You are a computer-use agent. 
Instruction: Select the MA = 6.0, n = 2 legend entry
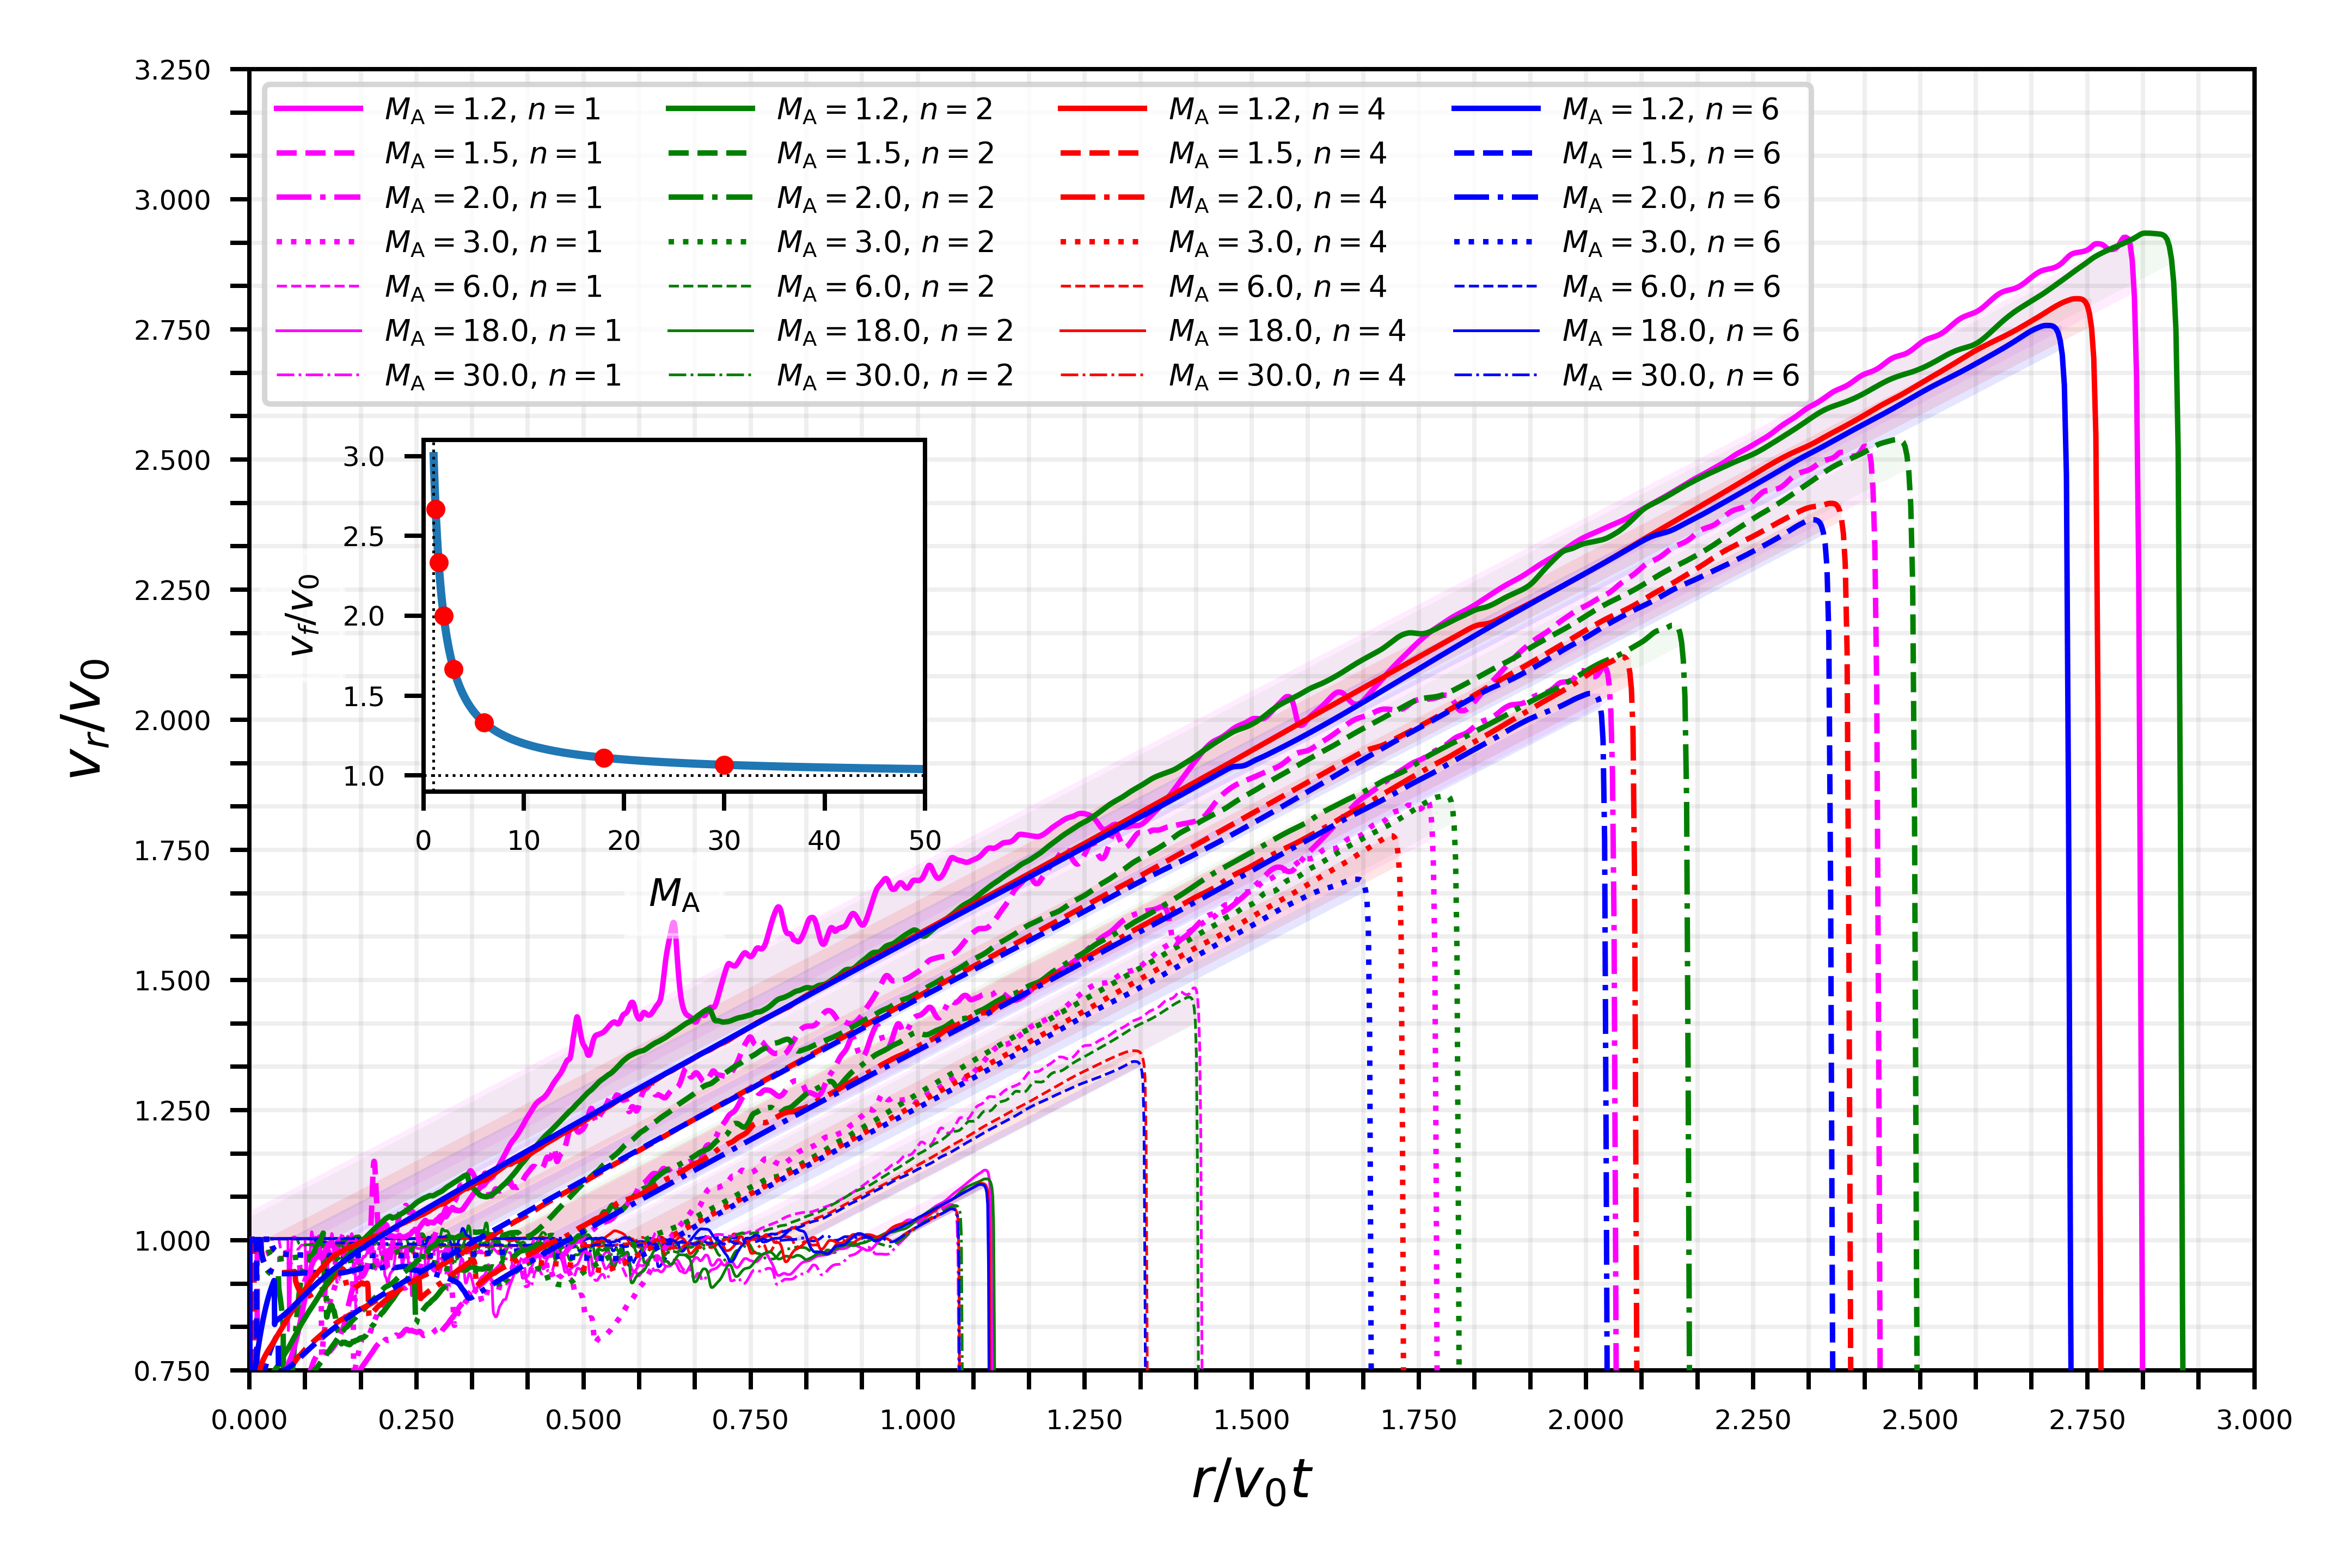click(885, 287)
